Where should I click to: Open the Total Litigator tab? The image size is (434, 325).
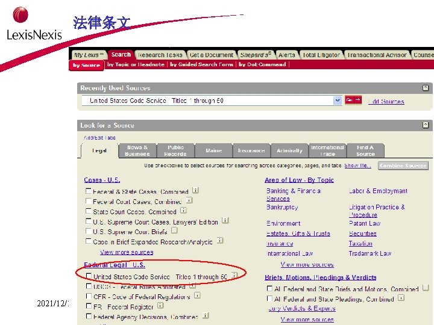coord(321,55)
